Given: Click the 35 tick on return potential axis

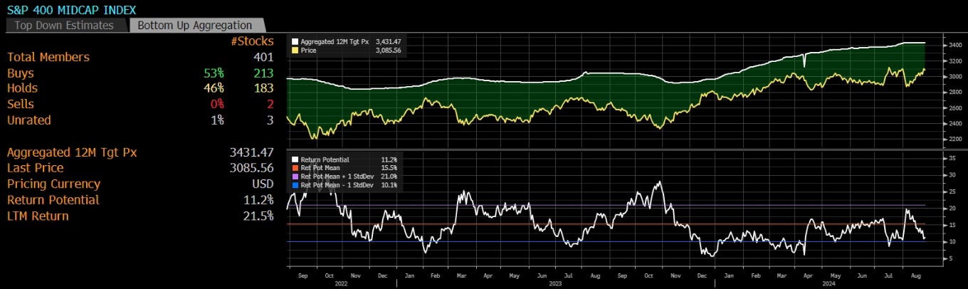Looking at the screenshot, I should pyautogui.click(x=952, y=158).
